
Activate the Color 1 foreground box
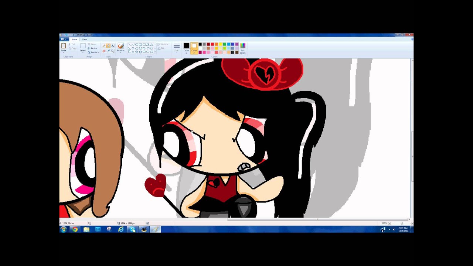(x=186, y=48)
